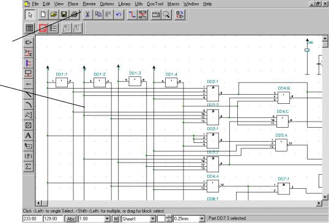Image resolution: width=329 pixels, height=223 pixels.
Task: Open the File menu
Action: pos(35,4)
